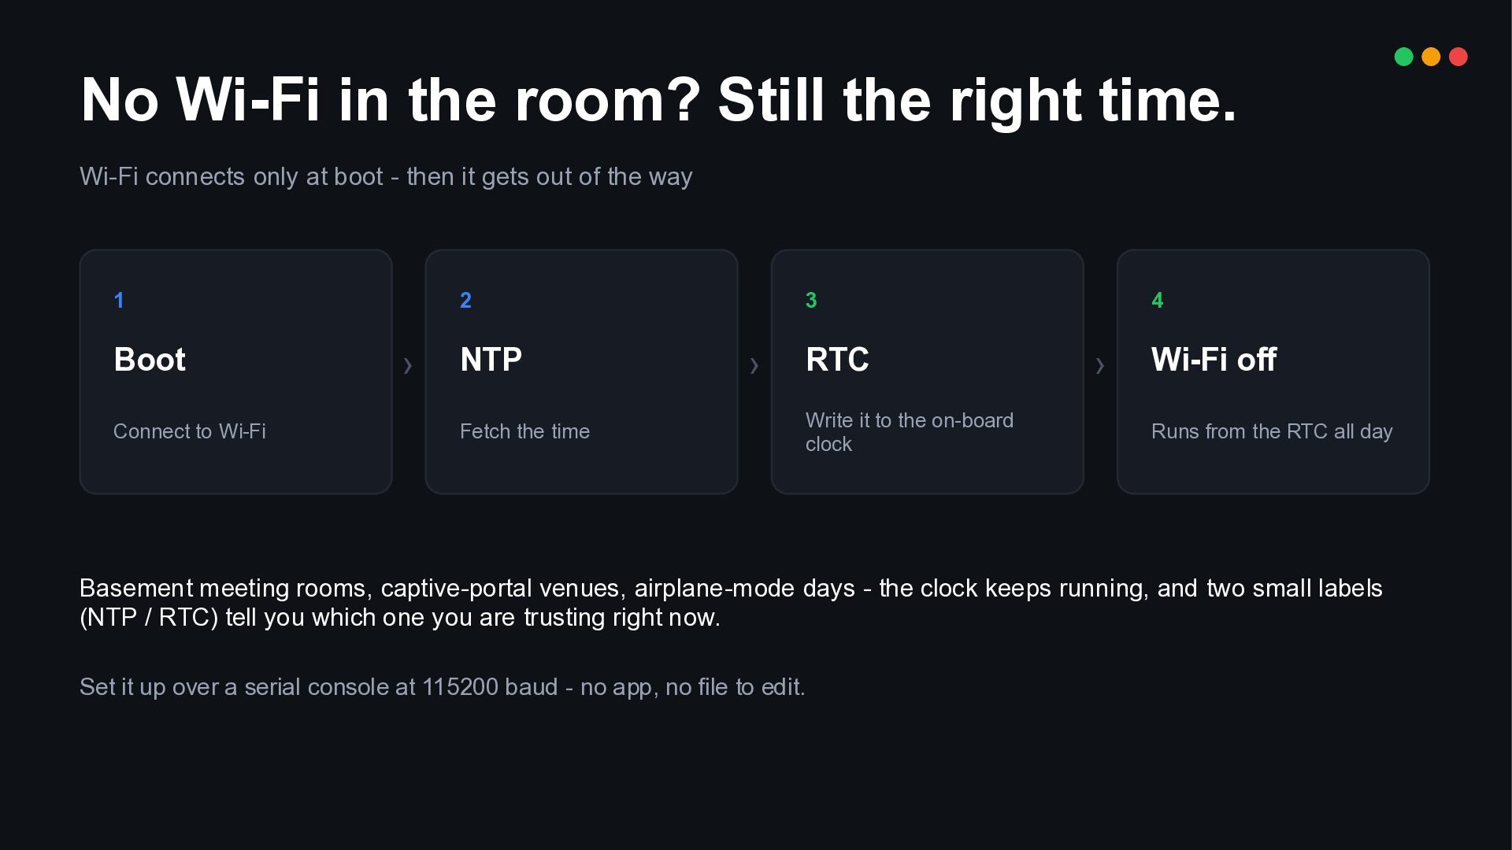Click the chevron between NTP and RTC
Screen dimensions: 1512x850
[x=754, y=365]
